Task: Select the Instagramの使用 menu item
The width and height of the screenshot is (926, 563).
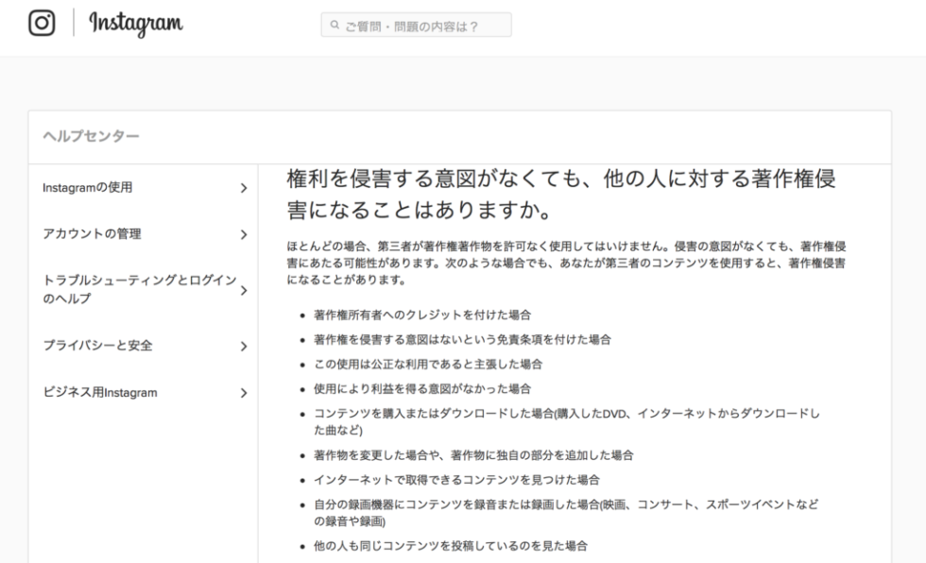Action: pos(88,187)
